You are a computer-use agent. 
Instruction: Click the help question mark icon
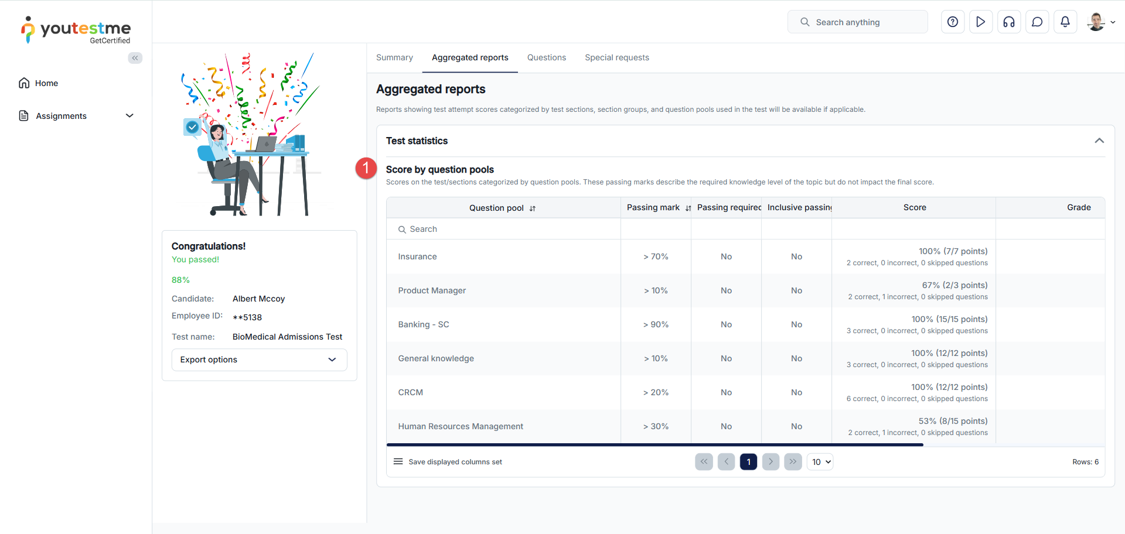[x=953, y=22]
